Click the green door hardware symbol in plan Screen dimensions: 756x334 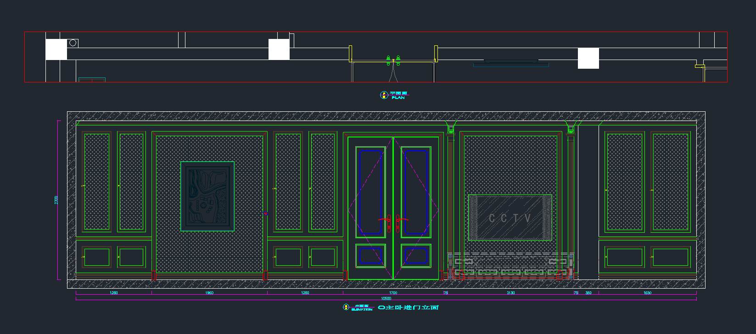pyautogui.click(x=393, y=60)
